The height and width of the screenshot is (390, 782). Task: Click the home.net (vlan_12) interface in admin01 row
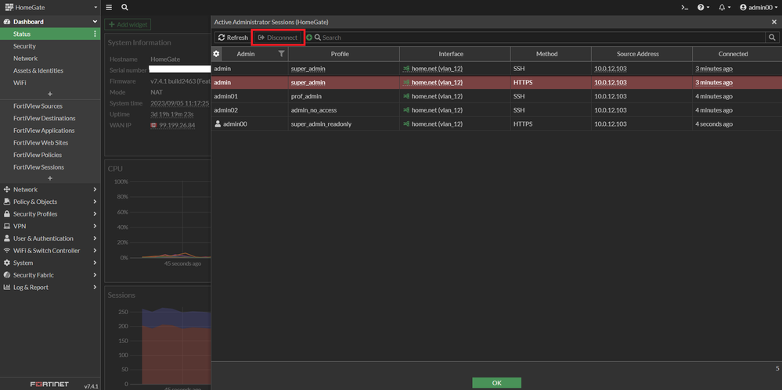(437, 96)
